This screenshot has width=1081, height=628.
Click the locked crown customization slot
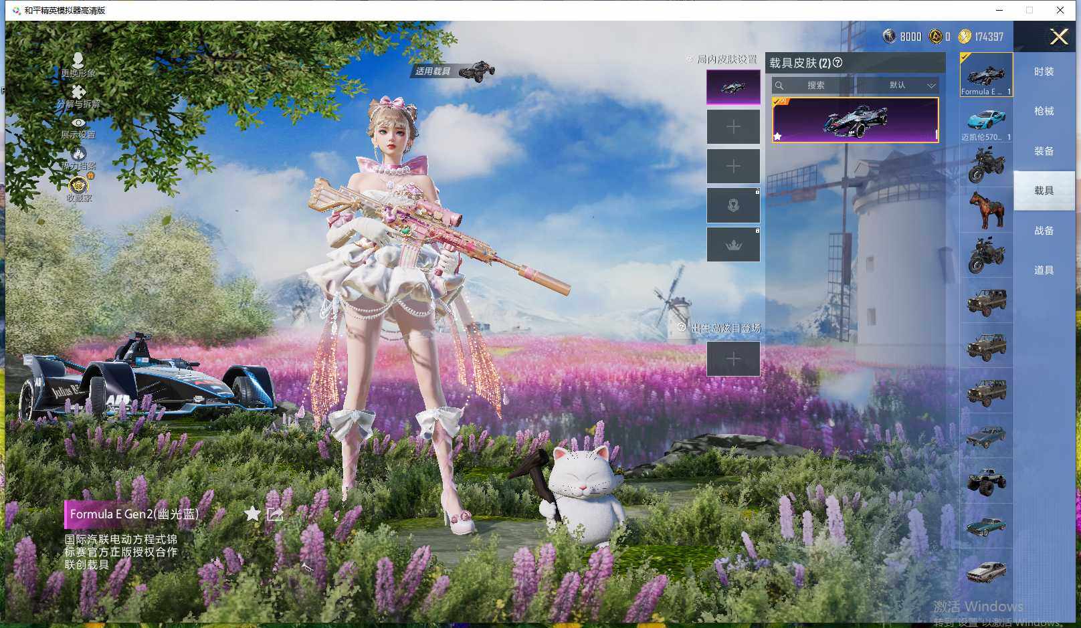733,244
